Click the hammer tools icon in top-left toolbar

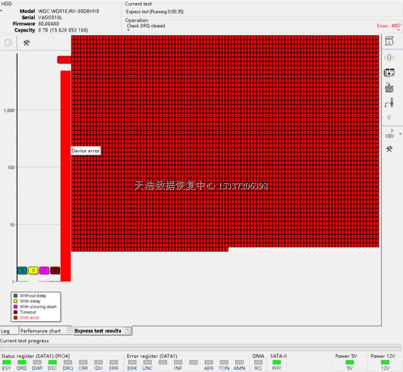coord(26,43)
